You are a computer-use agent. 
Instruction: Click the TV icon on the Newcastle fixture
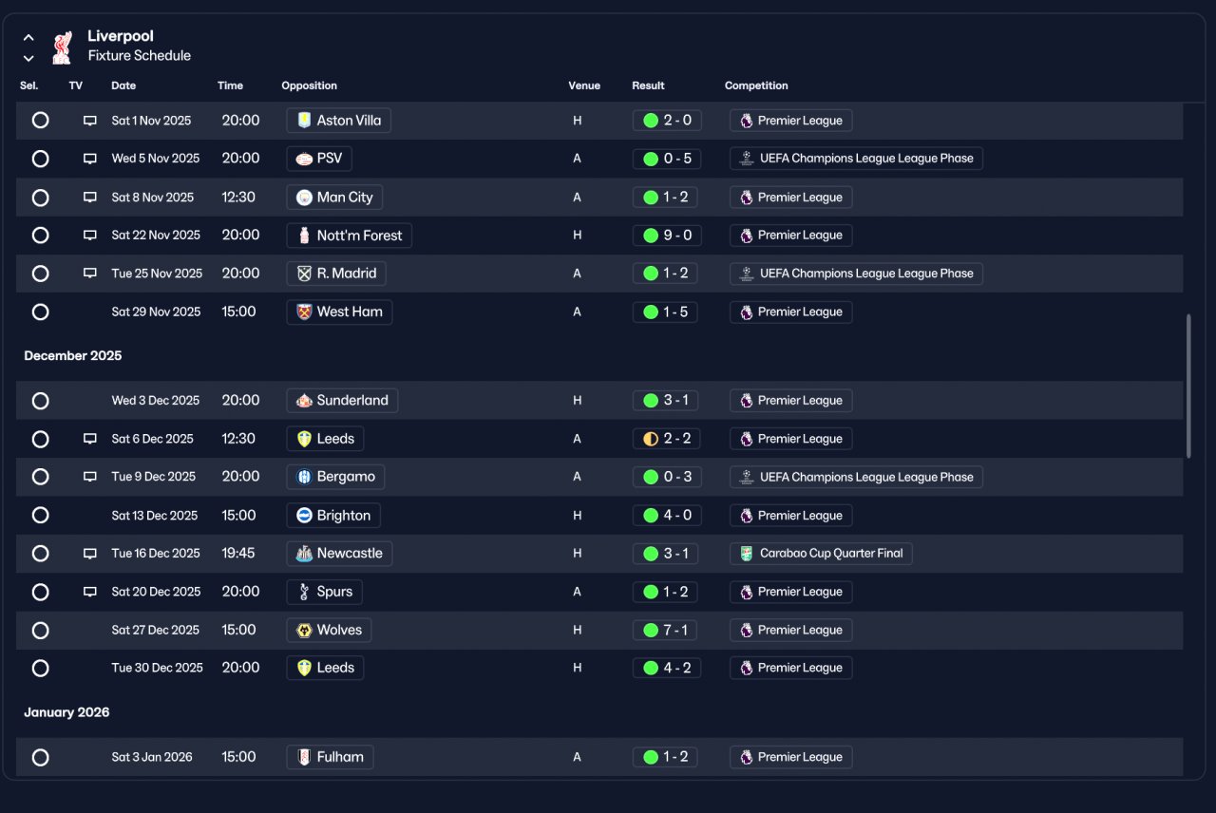[90, 554]
